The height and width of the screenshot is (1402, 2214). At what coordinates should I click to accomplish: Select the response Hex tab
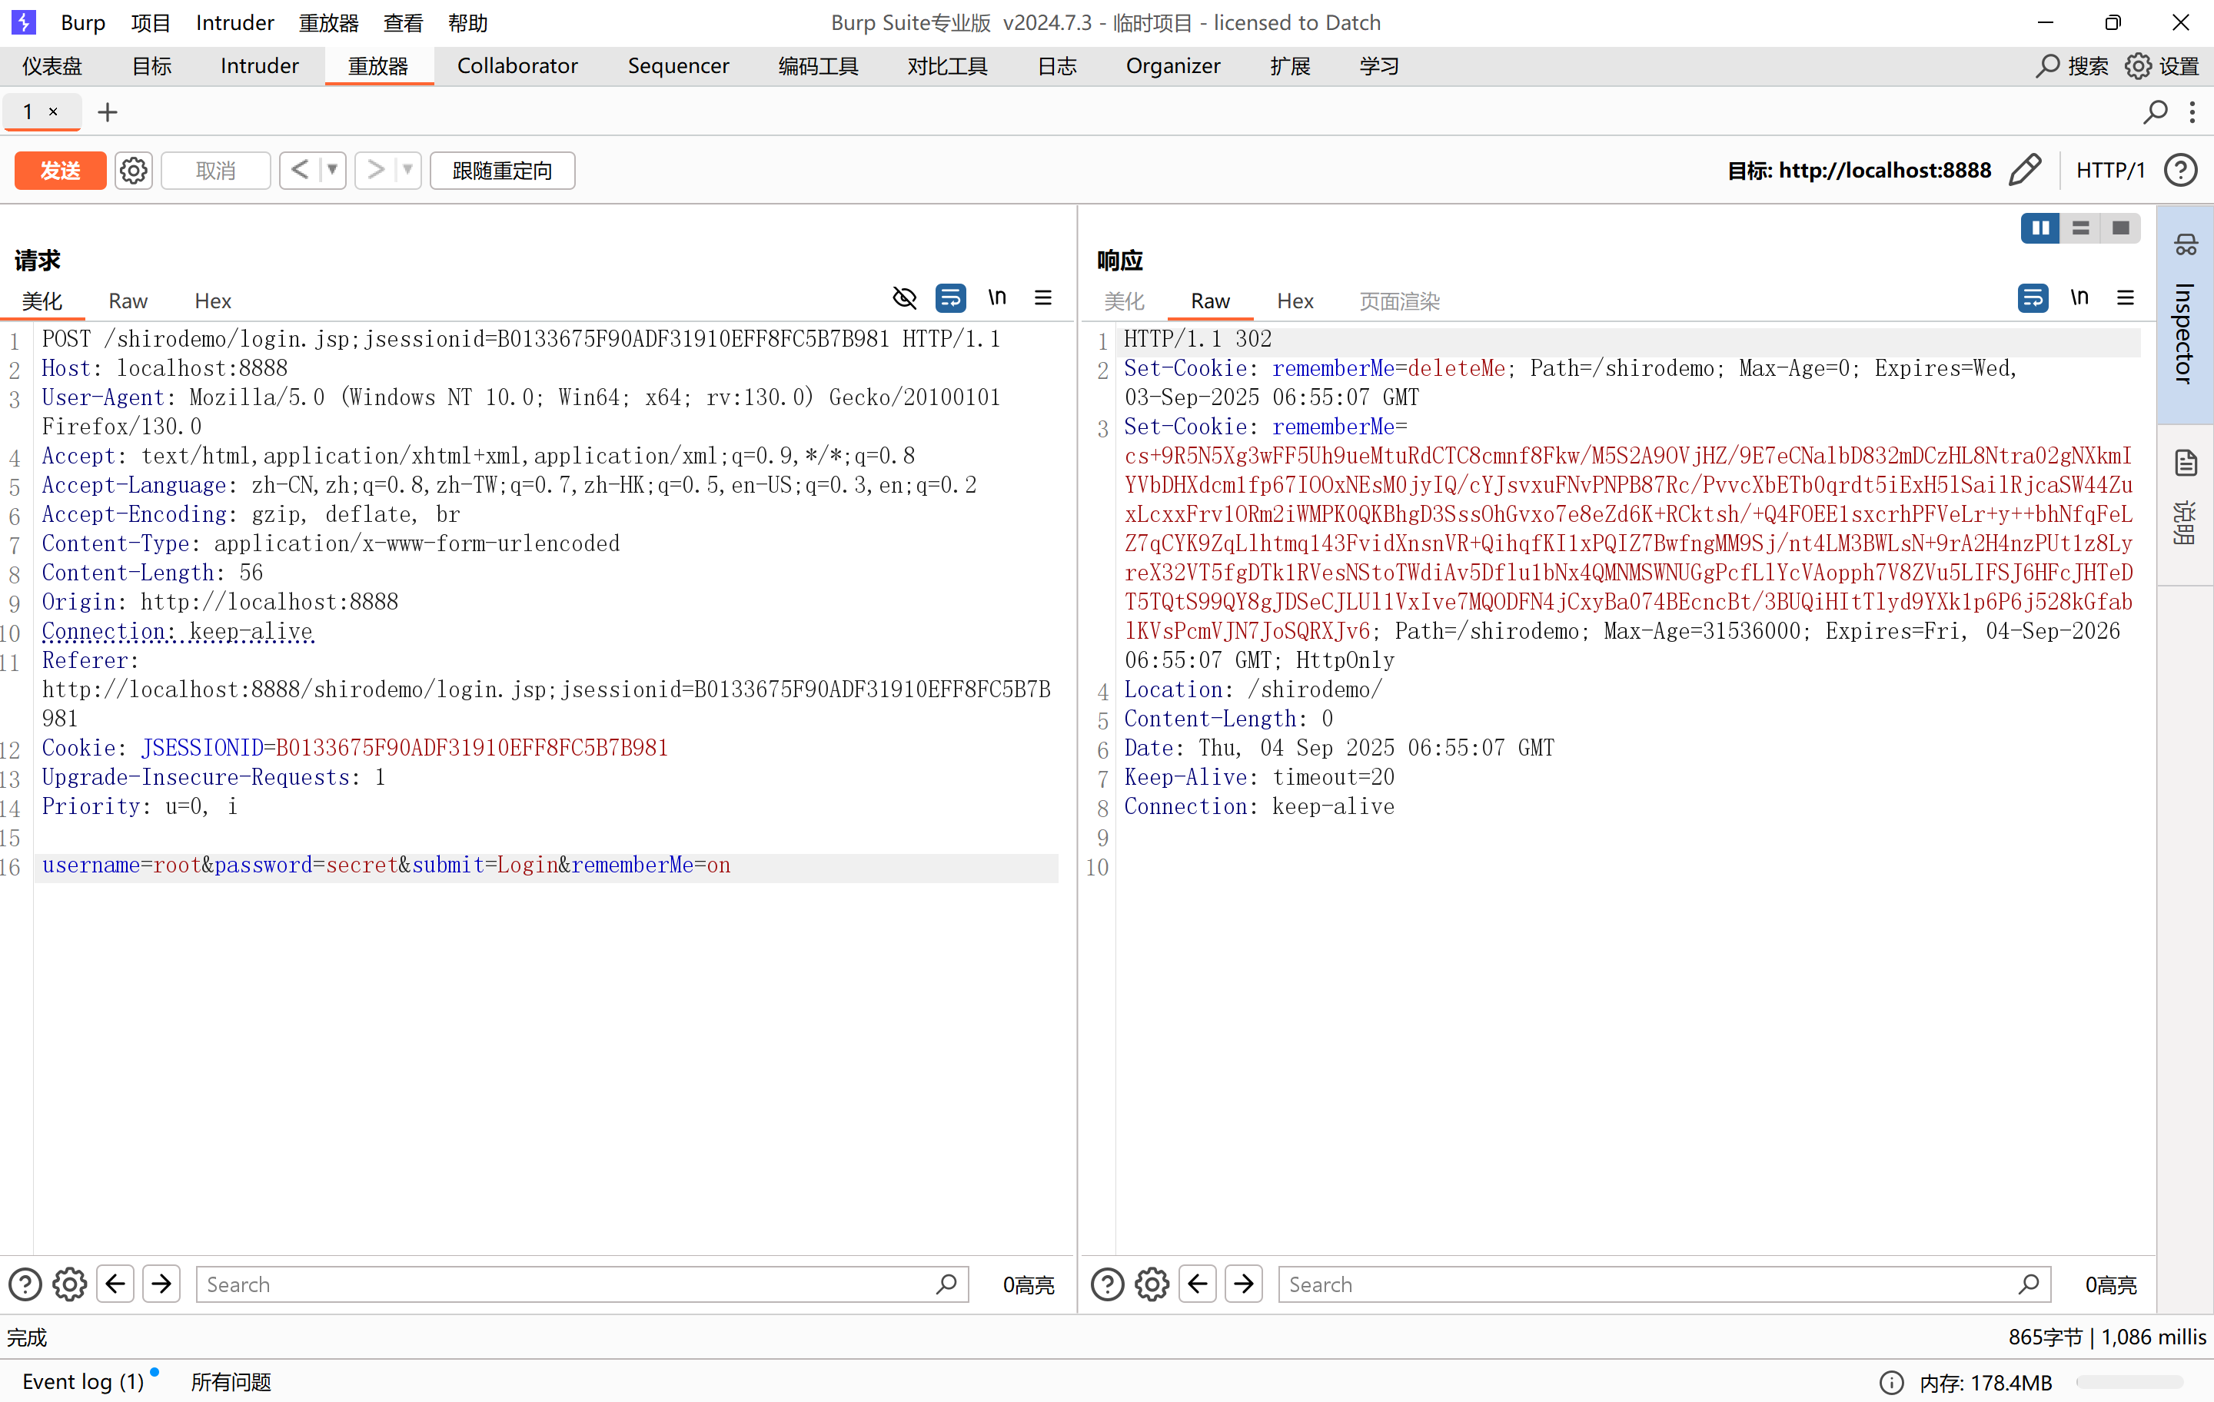[1295, 301]
